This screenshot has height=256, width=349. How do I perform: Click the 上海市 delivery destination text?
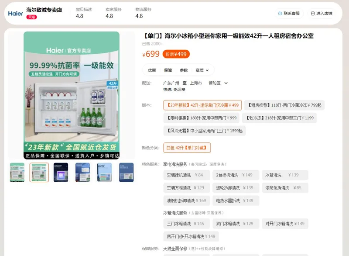tap(196, 83)
